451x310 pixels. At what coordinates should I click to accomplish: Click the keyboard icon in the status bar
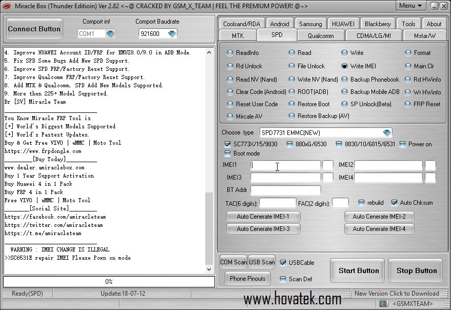pyautogui.click(x=383, y=304)
